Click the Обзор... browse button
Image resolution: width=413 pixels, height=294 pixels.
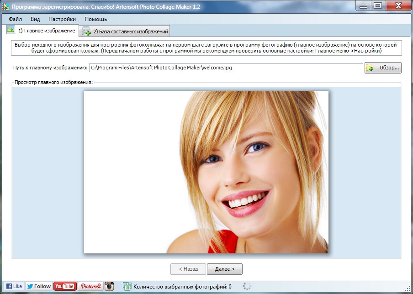point(383,68)
